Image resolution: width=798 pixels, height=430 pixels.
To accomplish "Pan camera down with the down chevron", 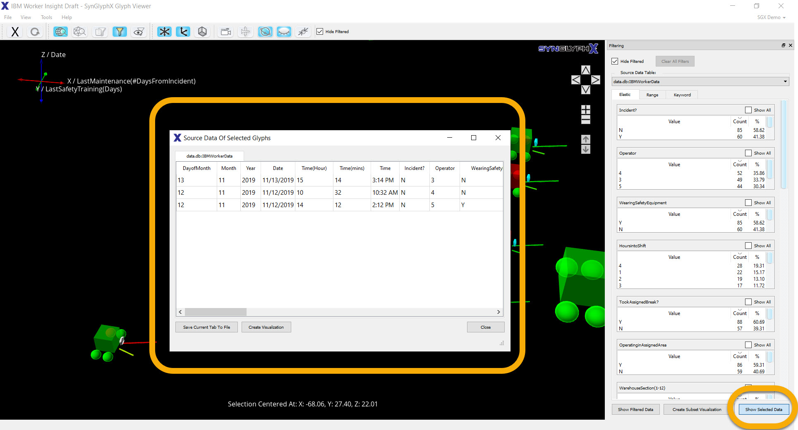I will [586, 90].
